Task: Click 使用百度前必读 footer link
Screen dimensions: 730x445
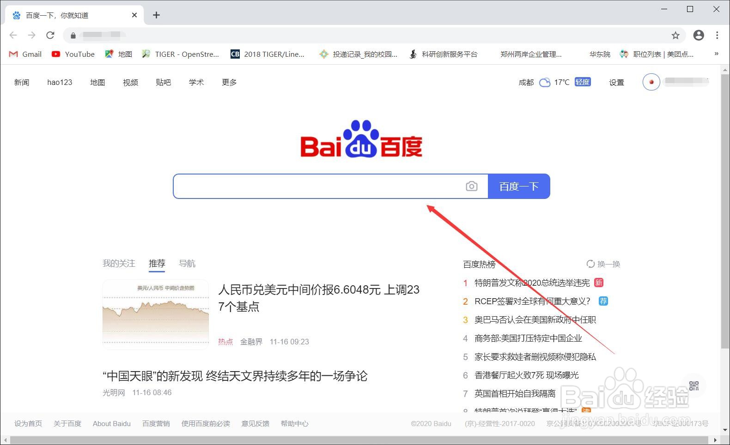Action: pyautogui.click(x=206, y=423)
